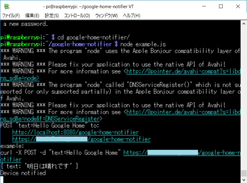Click the window title 'pi@raspberrypi: ~/google-home-notifier VT'

[x=90, y=6]
